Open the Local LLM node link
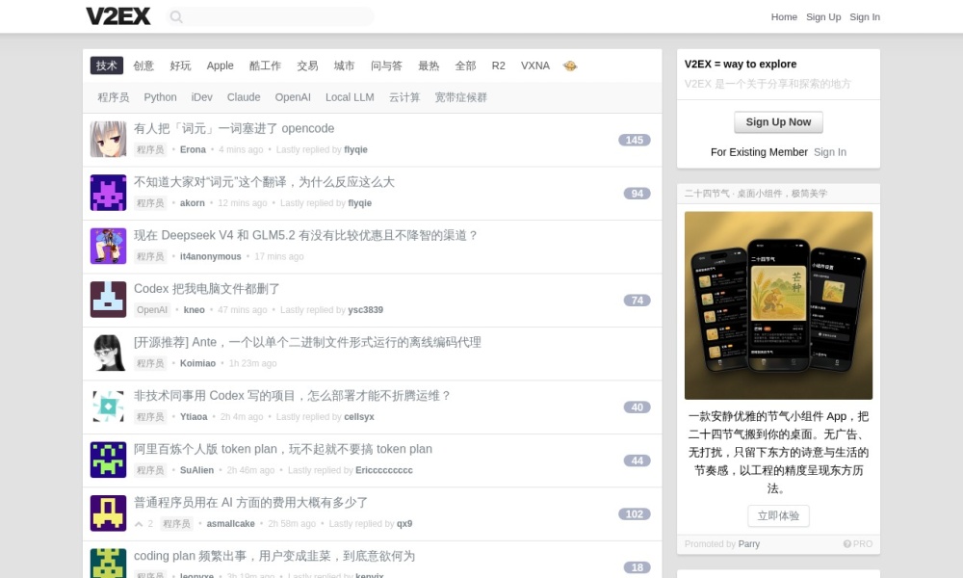963x578 pixels. (350, 97)
